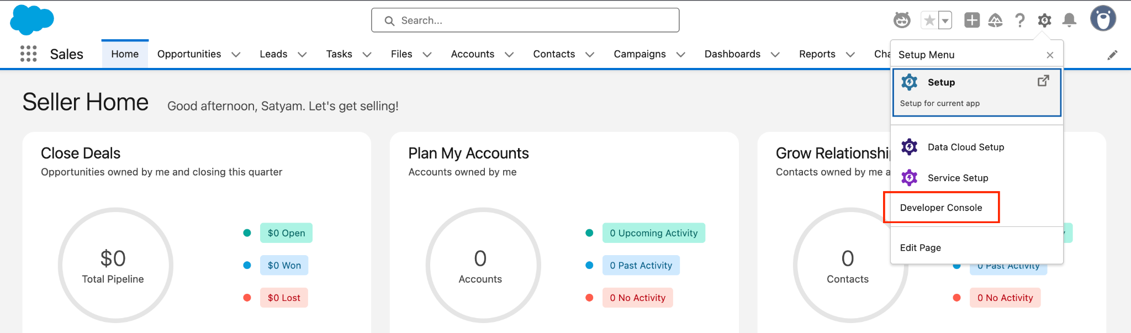
Task: Click the $0 Total Pipeline circle
Action: (x=115, y=266)
